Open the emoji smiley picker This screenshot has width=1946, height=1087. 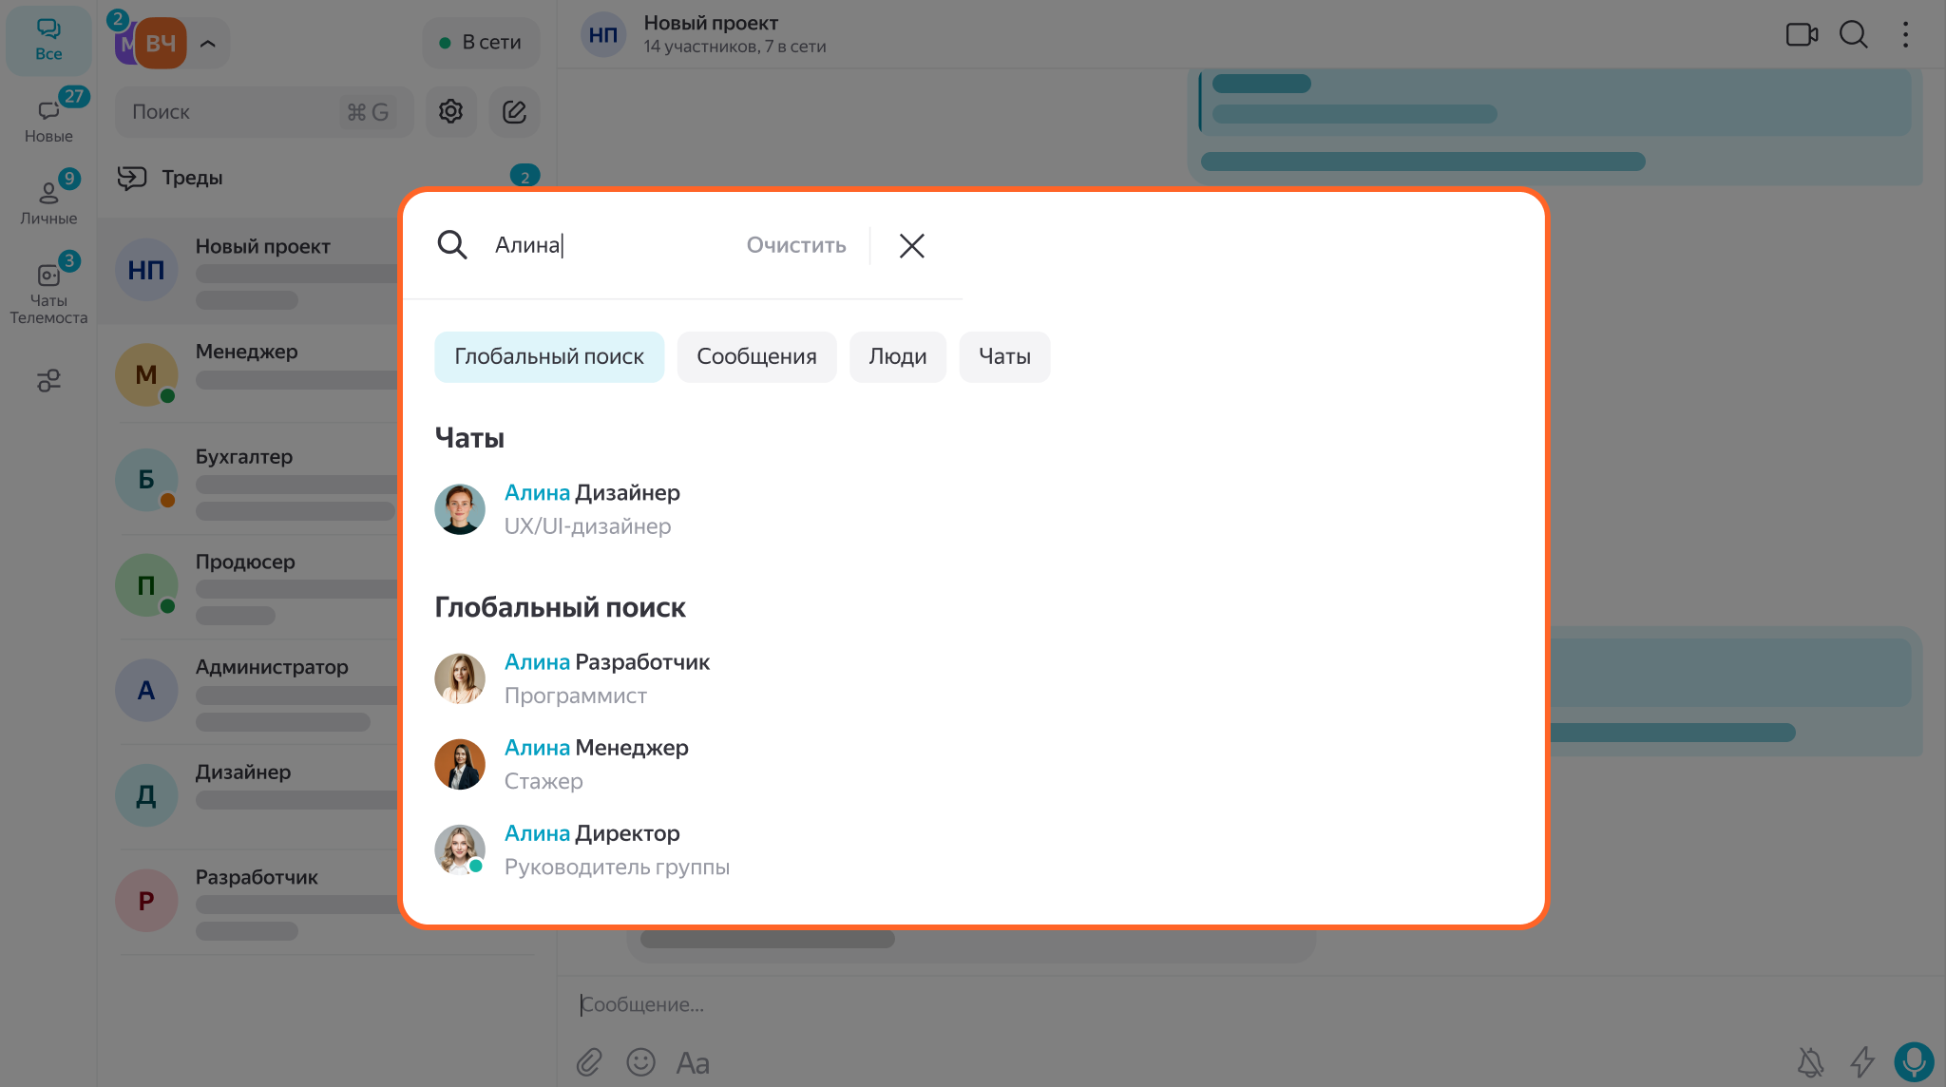coord(641,1062)
